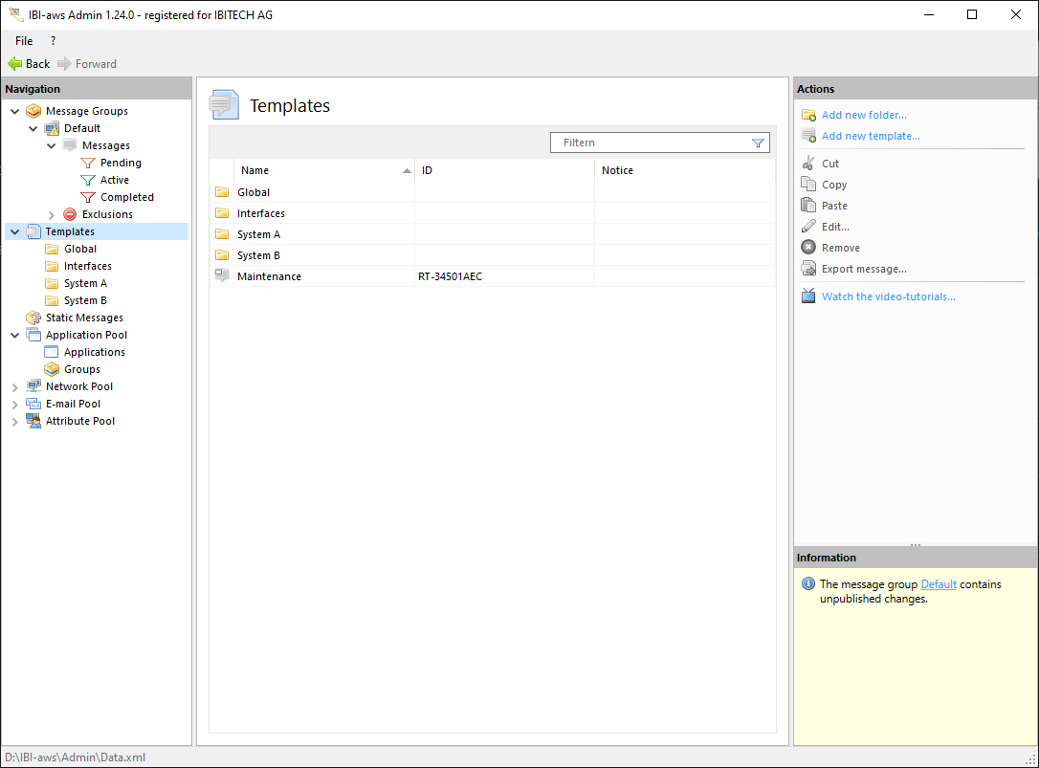This screenshot has height=768, width=1039.
Task: Open the Default message group link
Action: tap(938, 584)
